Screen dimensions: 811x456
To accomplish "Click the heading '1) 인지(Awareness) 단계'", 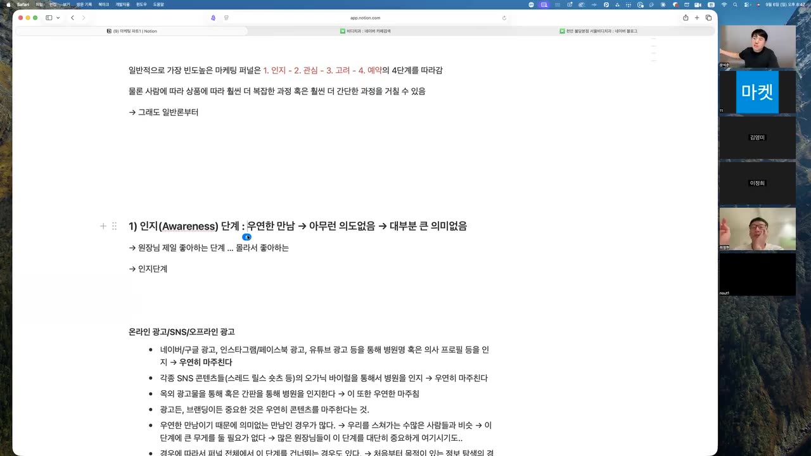I will (184, 226).
